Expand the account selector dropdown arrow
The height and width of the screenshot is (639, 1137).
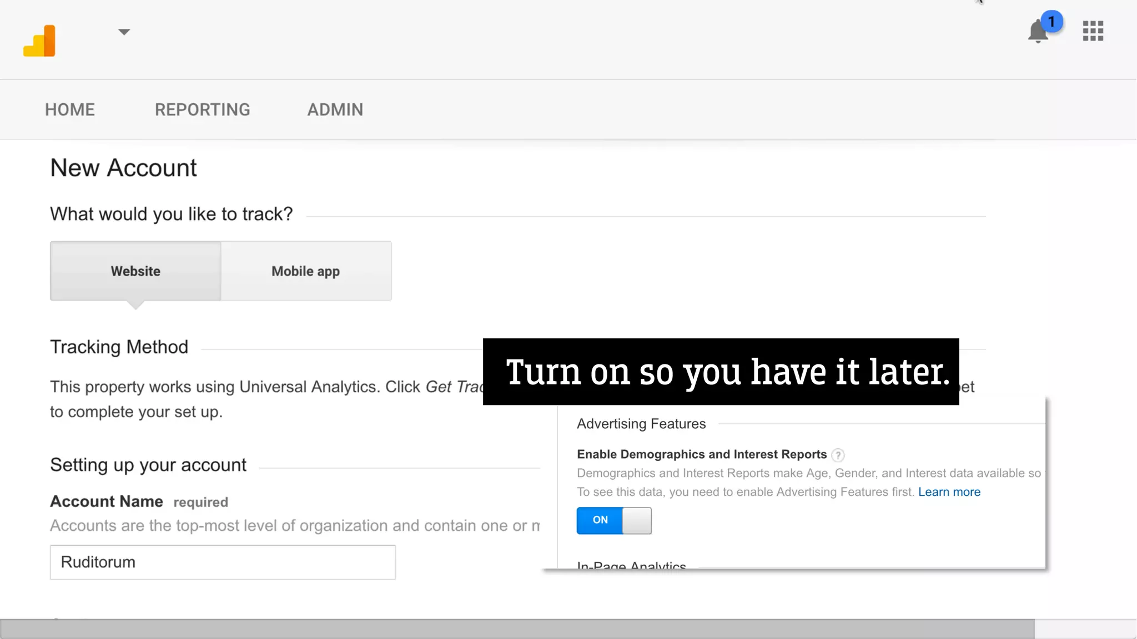coord(124,32)
